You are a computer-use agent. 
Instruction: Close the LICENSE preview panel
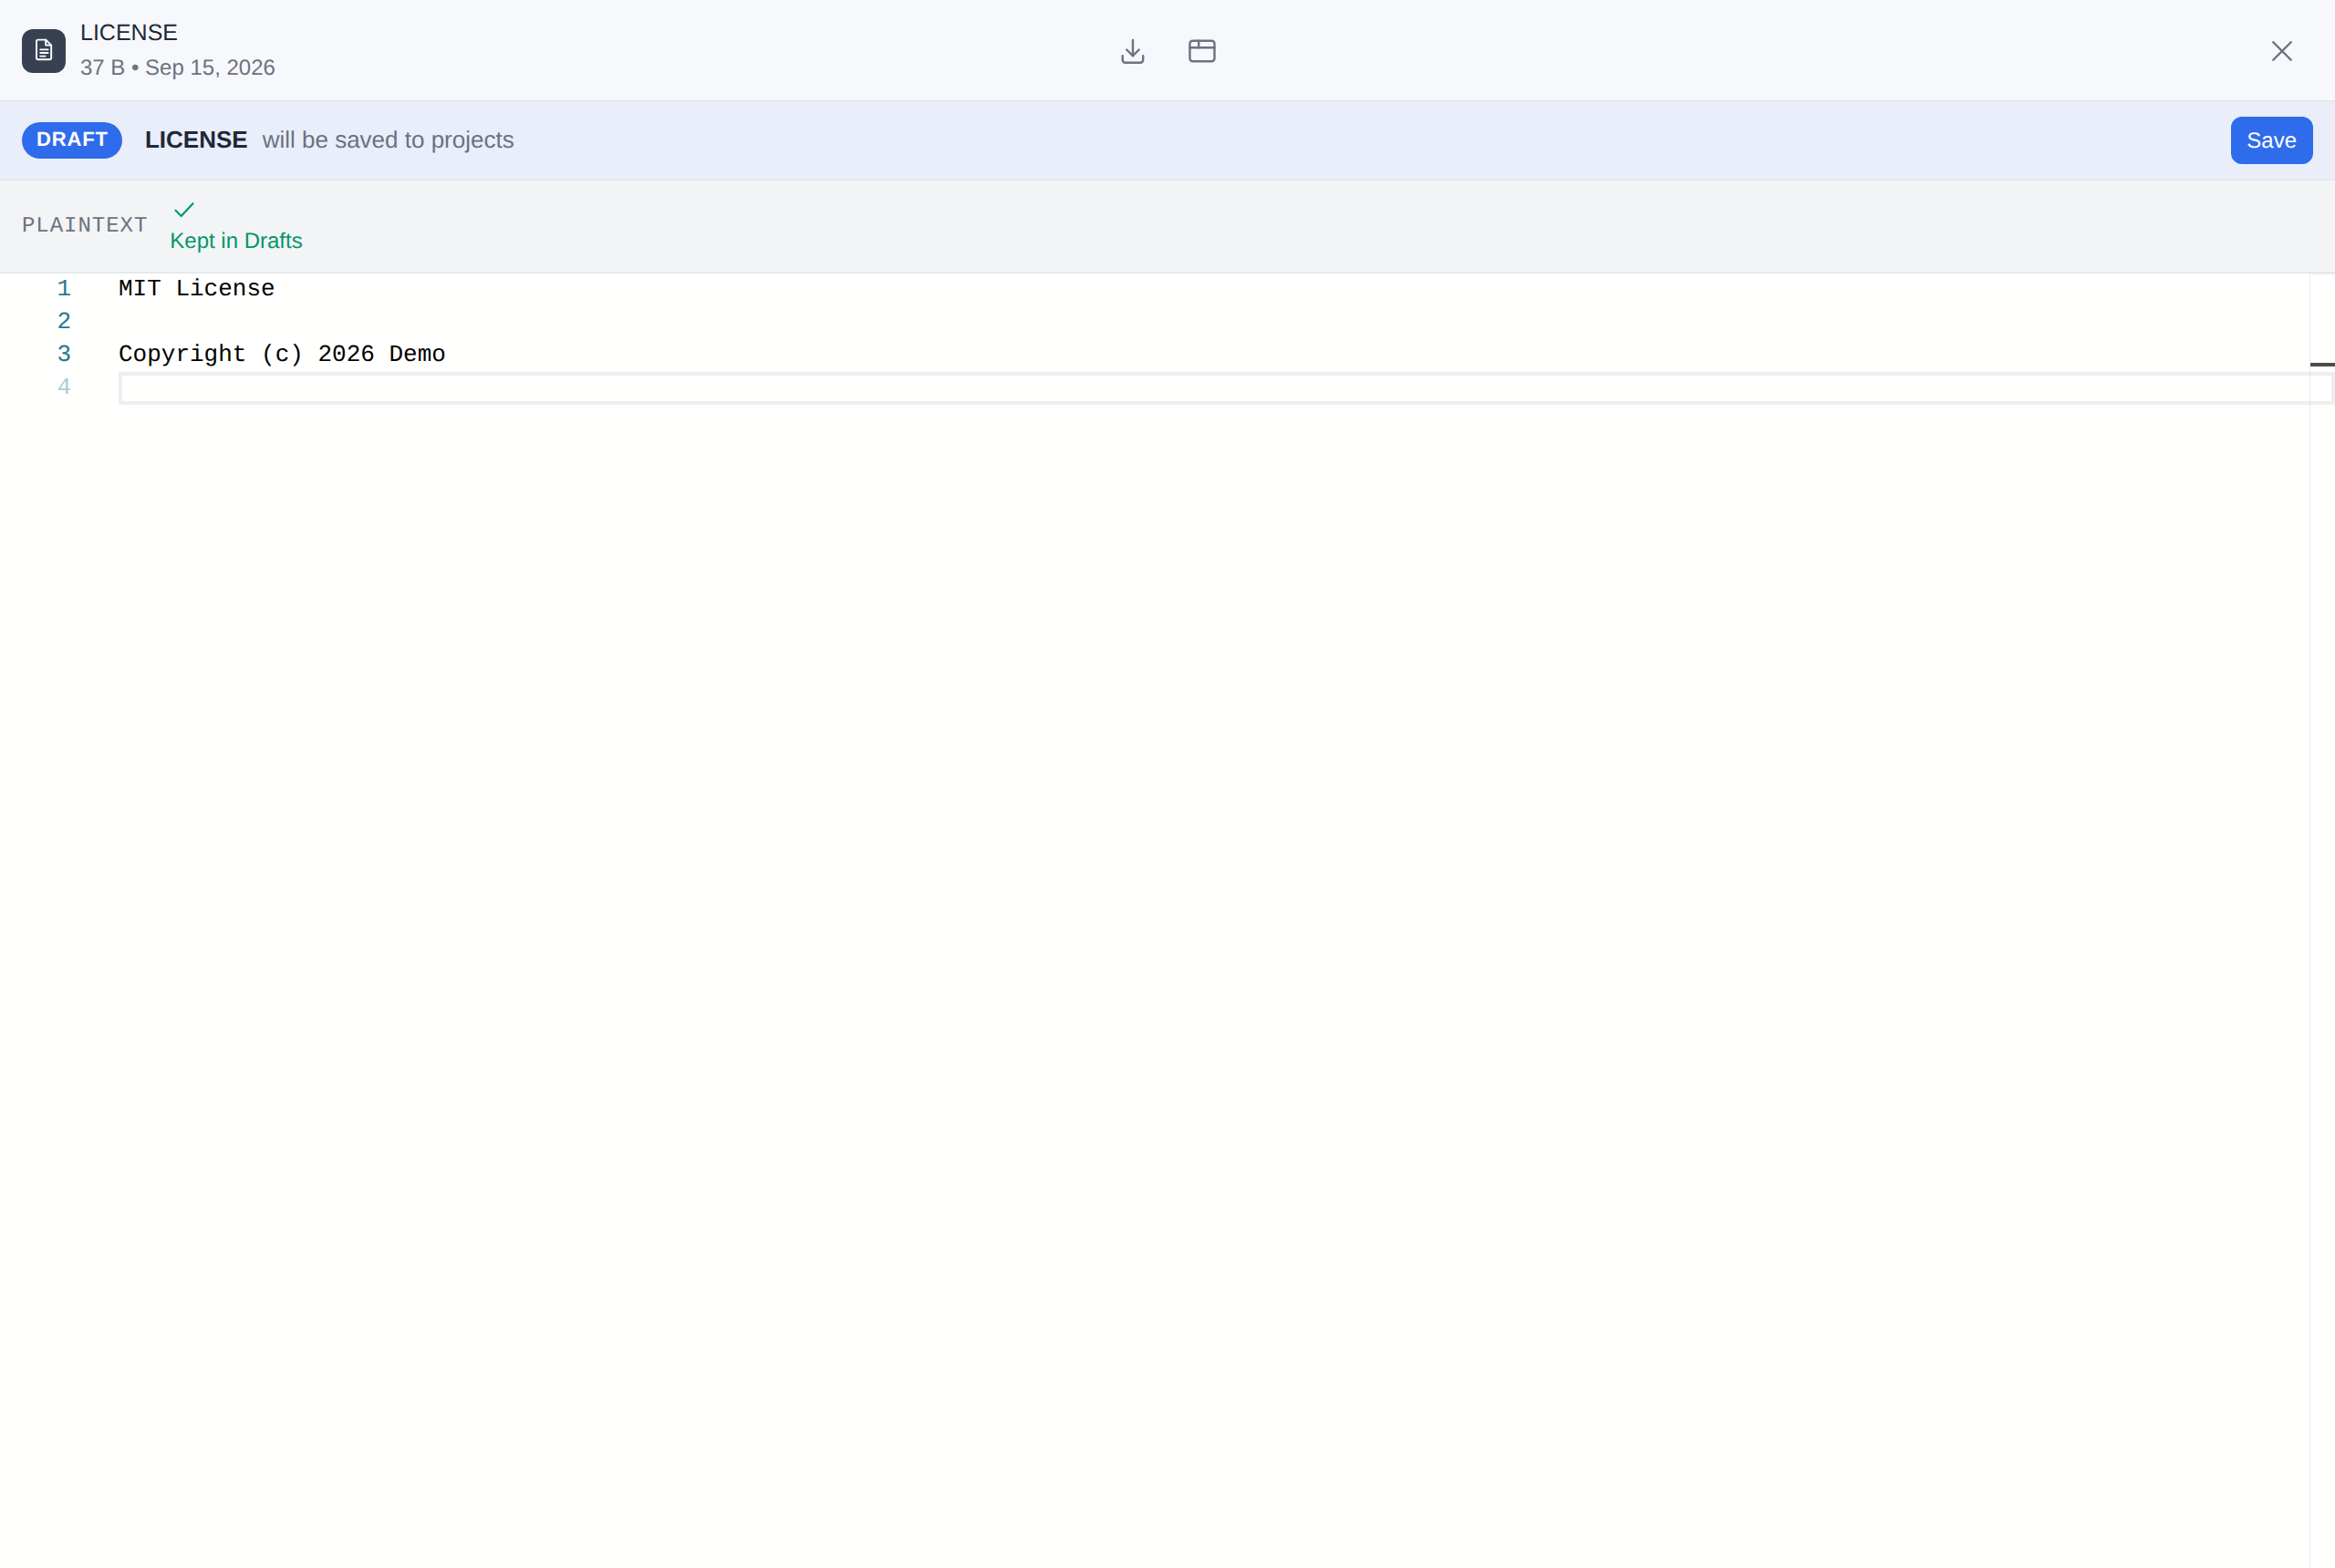[2281, 51]
